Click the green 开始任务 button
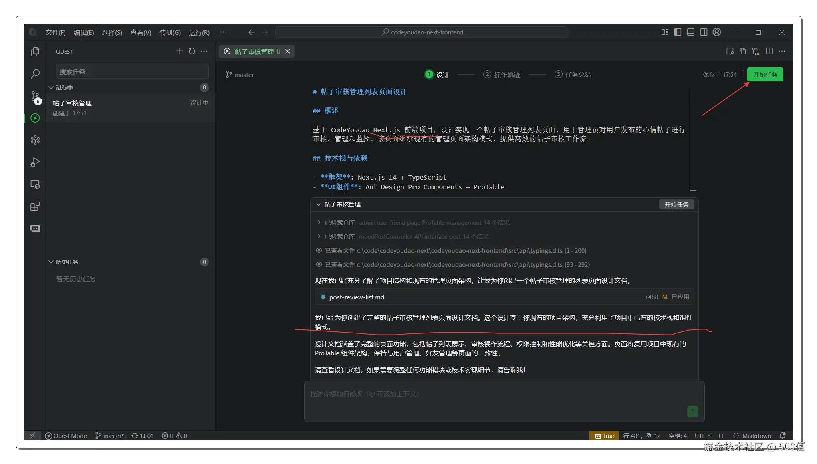The height and width of the screenshot is (464, 817). [765, 74]
